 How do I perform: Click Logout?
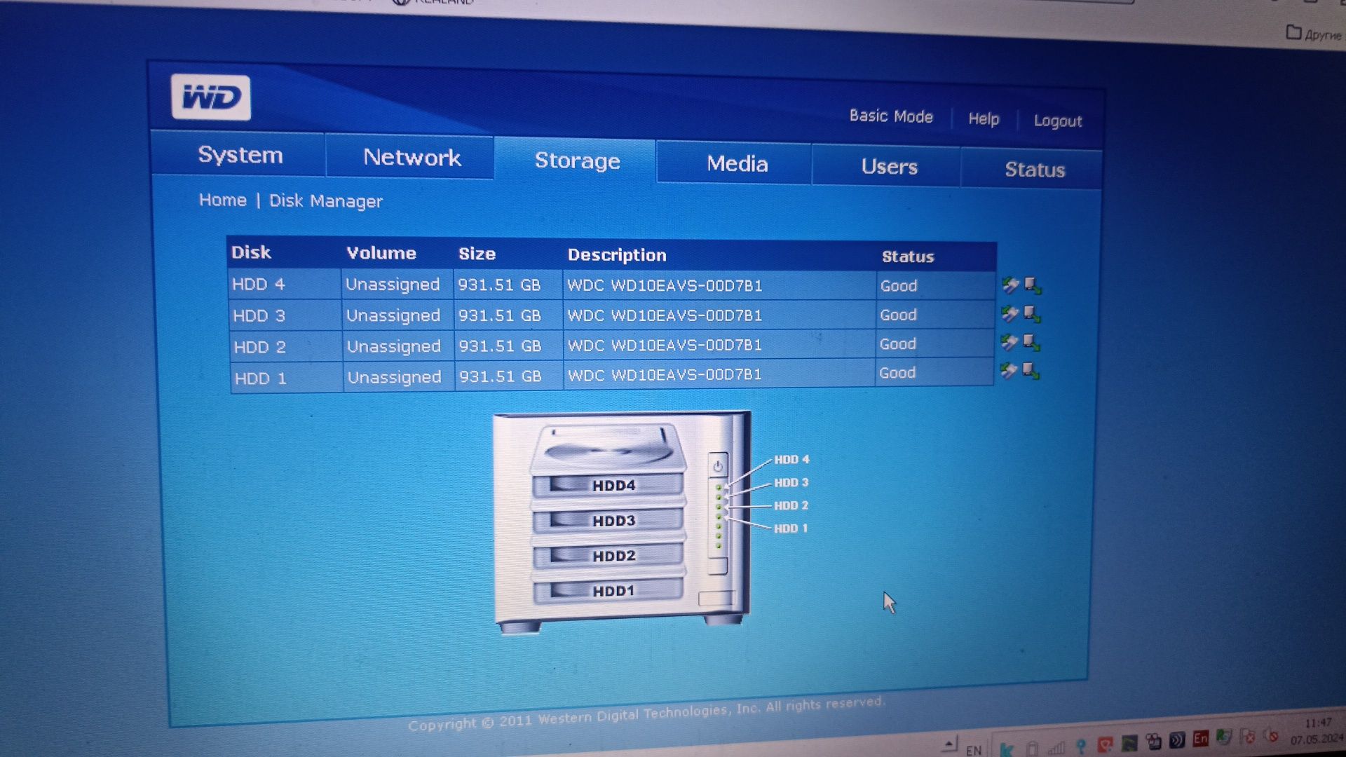coord(1058,121)
